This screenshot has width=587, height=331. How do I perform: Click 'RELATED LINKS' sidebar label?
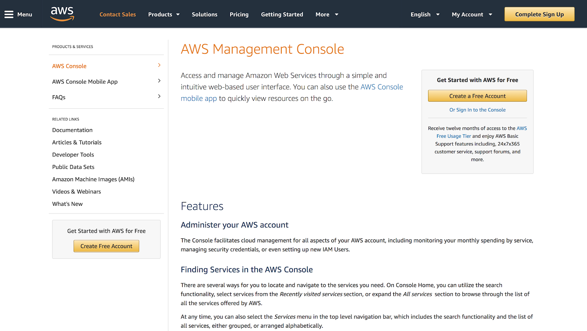click(66, 119)
